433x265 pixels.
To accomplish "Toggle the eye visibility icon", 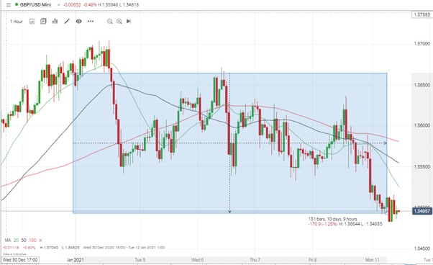I will tap(78, 22).
